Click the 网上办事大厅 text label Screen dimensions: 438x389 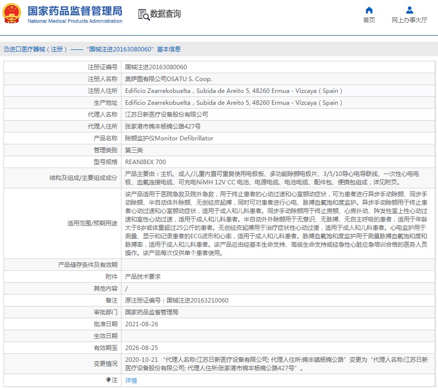click(409, 20)
